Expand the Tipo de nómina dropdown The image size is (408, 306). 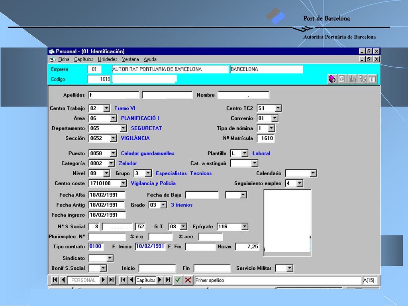(x=271, y=128)
